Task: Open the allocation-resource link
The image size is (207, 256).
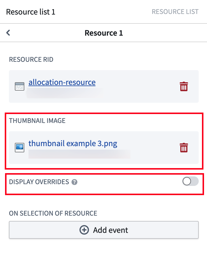Action: (62, 82)
